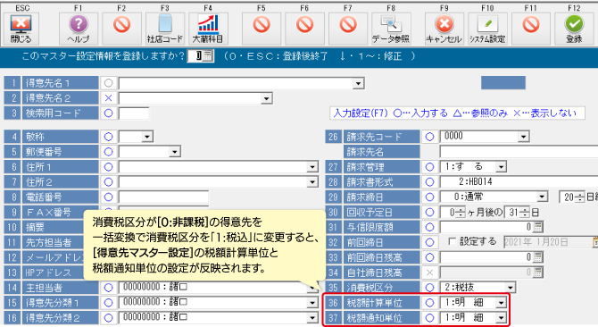This screenshot has height=327, width=598.
Task: Open 請求先コード dropdown showing 0000
Action: click(523, 137)
